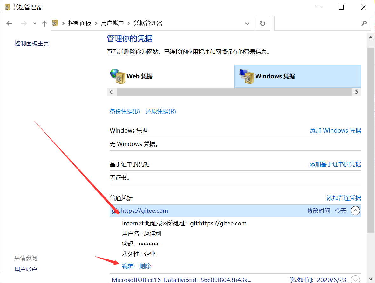Viewport: 375px width, 283px height.
Task: Click 添加普通凭据 link
Action: tap(344, 198)
